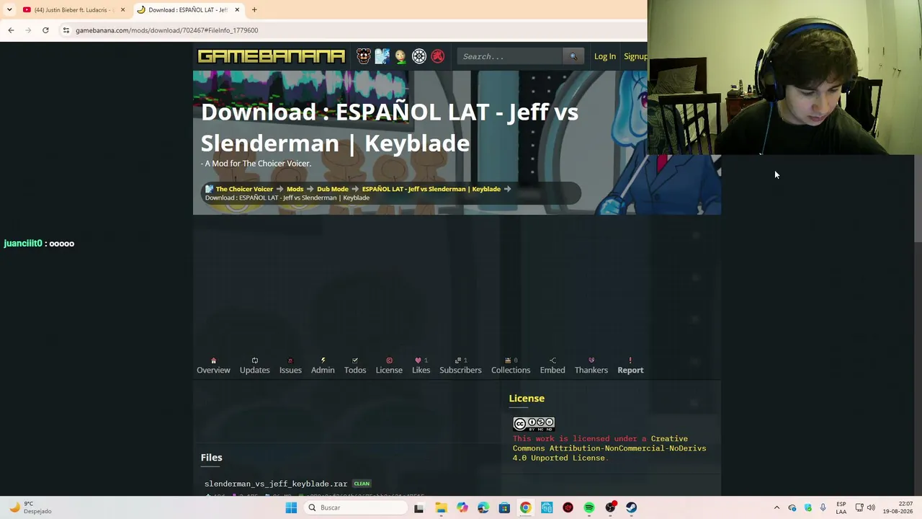Open Spotify from the taskbar

[x=589, y=507]
